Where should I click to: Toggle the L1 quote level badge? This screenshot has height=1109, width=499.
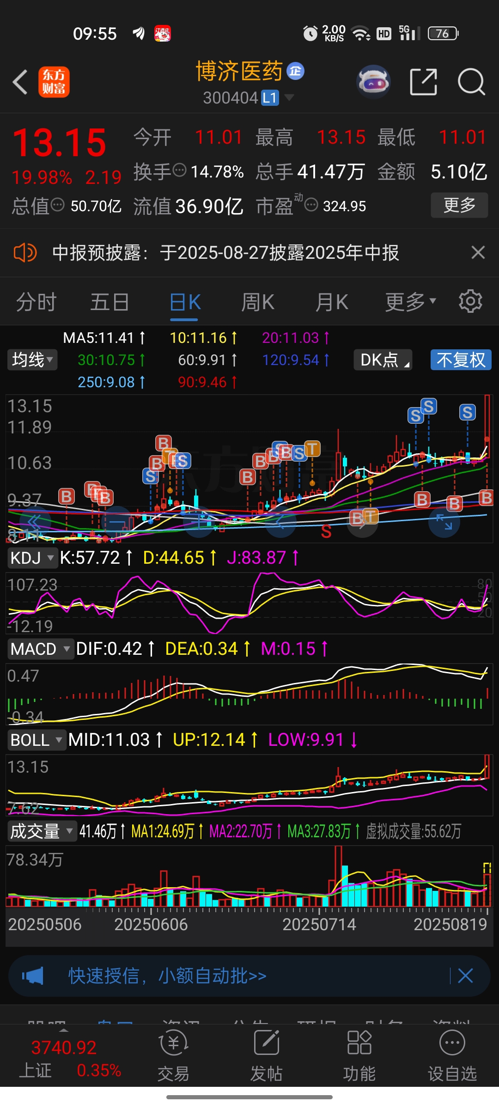[x=270, y=98]
